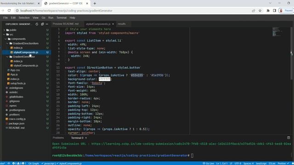Click the browser address bar URL
Image resolution: width=294 pixels, height=165 pixels.
click(x=66, y=11)
